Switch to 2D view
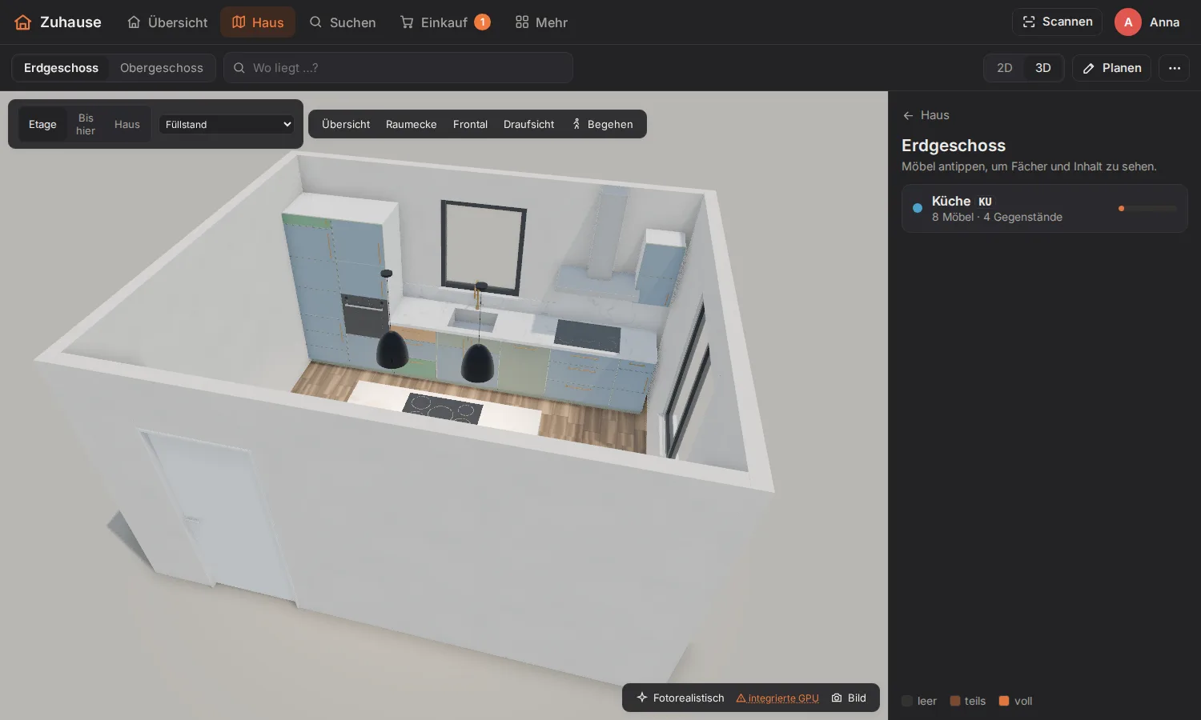Image resolution: width=1201 pixels, height=720 pixels. [x=1004, y=68]
